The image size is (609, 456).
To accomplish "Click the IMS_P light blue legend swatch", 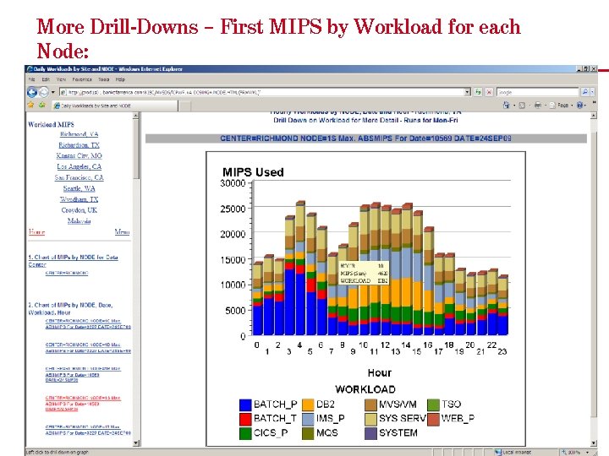I will 308,419.
